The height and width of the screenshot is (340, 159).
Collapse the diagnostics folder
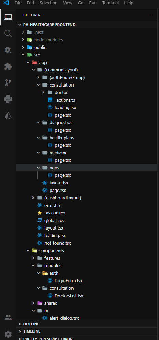pyautogui.click(x=38, y=123)
